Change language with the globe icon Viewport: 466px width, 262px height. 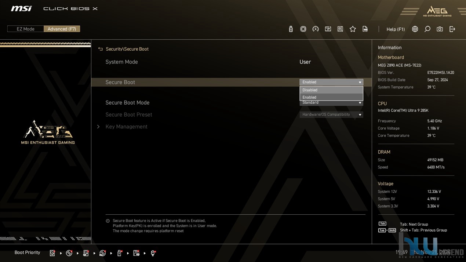pyautogui.click(x=415, y=29)
